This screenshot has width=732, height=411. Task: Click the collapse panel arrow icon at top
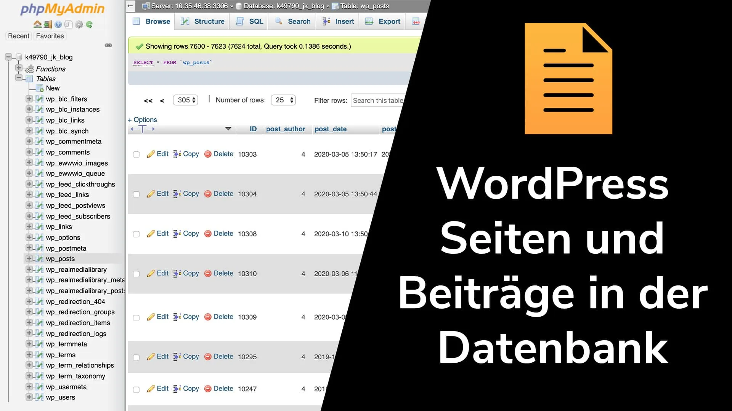point(130,6)
